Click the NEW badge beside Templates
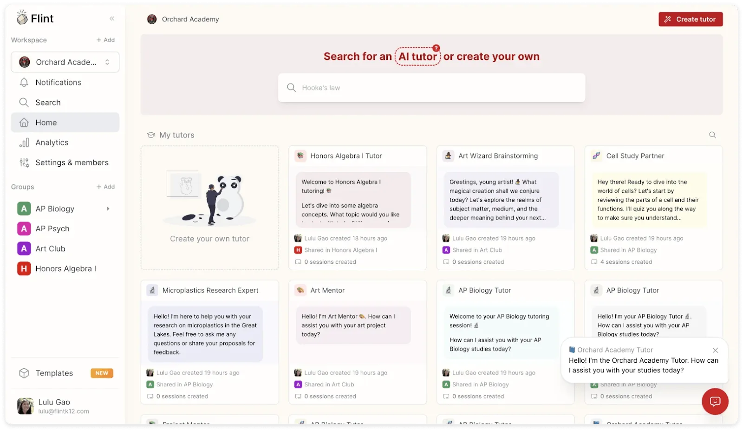 tap(102, 373)
